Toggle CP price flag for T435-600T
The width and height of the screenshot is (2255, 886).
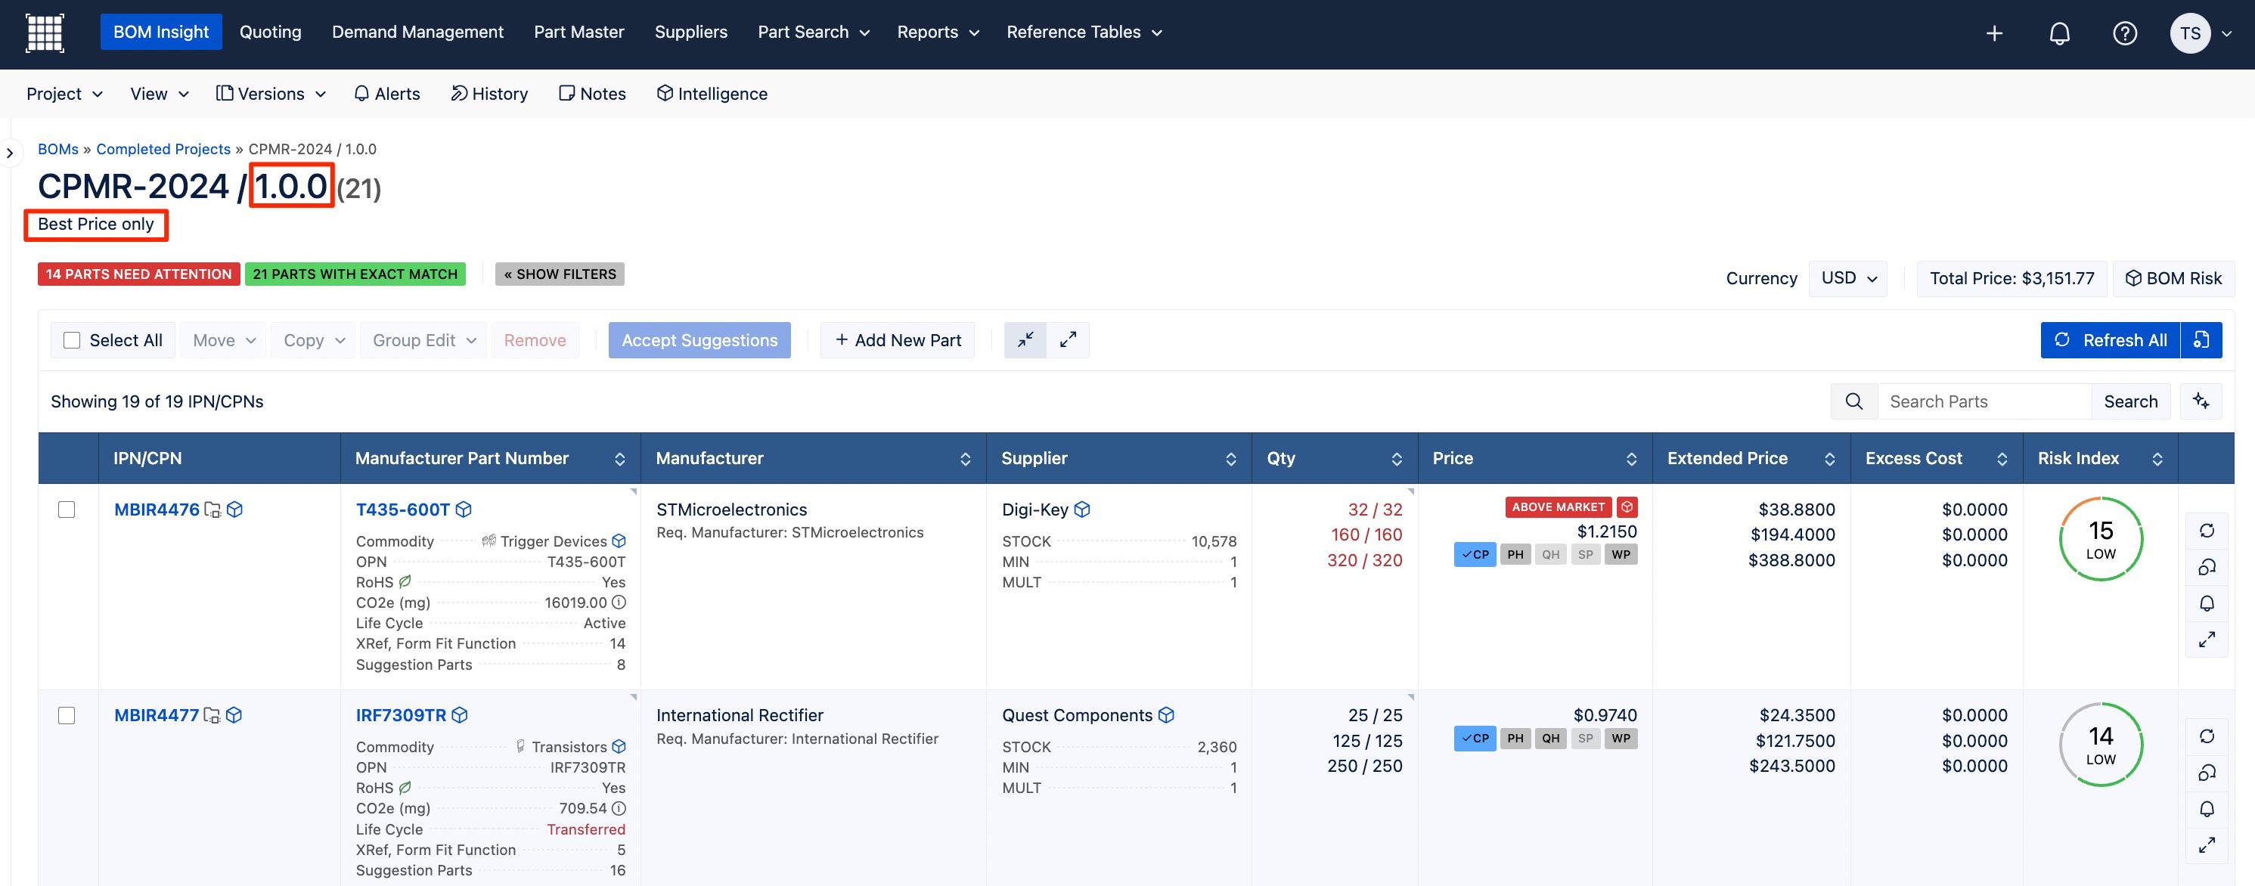click(1475, 554)
